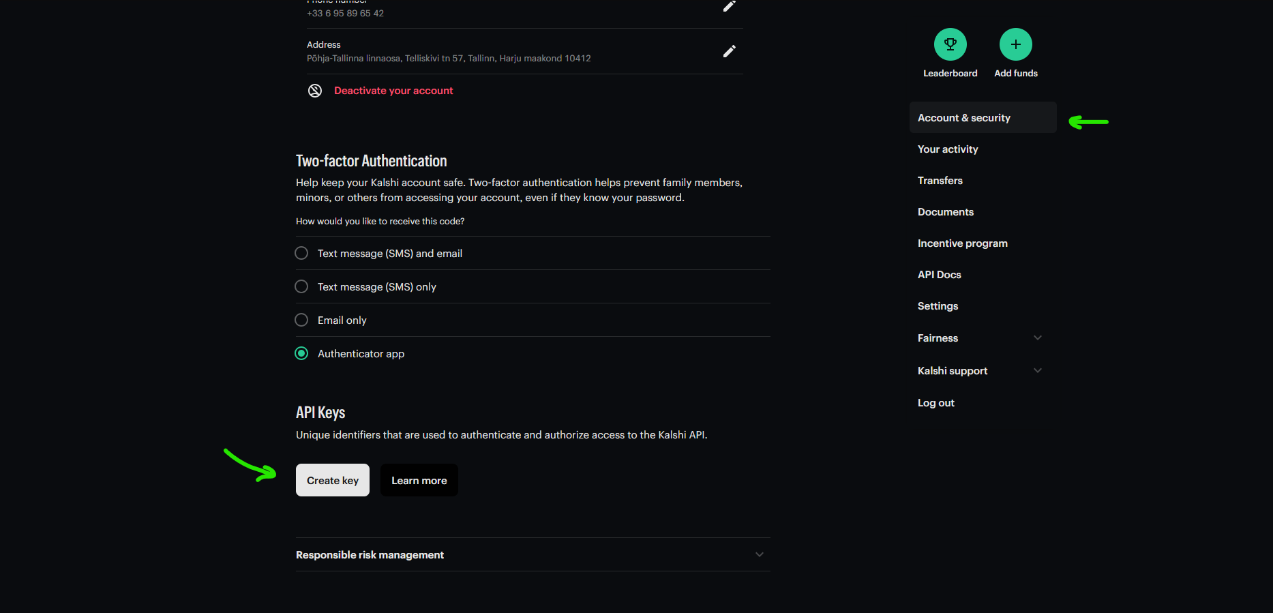Expand the Kalshi support chevron
Viewport: 1273px width, 613px height.
pos(1037,371)
